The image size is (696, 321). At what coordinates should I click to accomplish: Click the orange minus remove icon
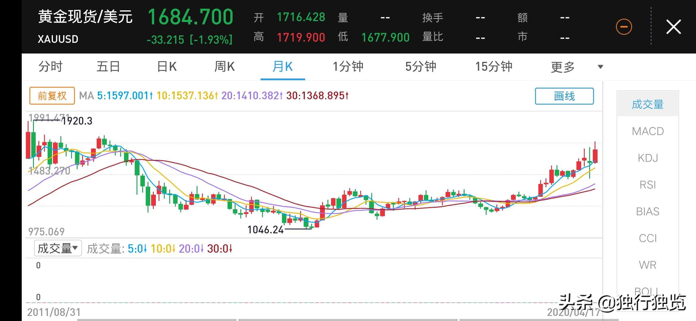tap(624, 26)
